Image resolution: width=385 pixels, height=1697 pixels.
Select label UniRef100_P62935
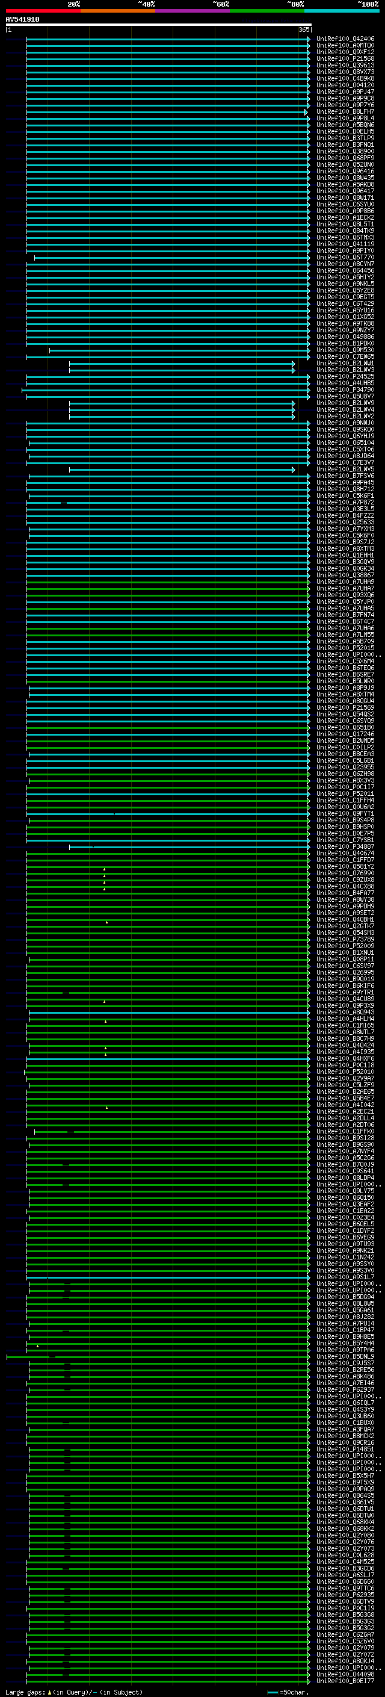345,1595
